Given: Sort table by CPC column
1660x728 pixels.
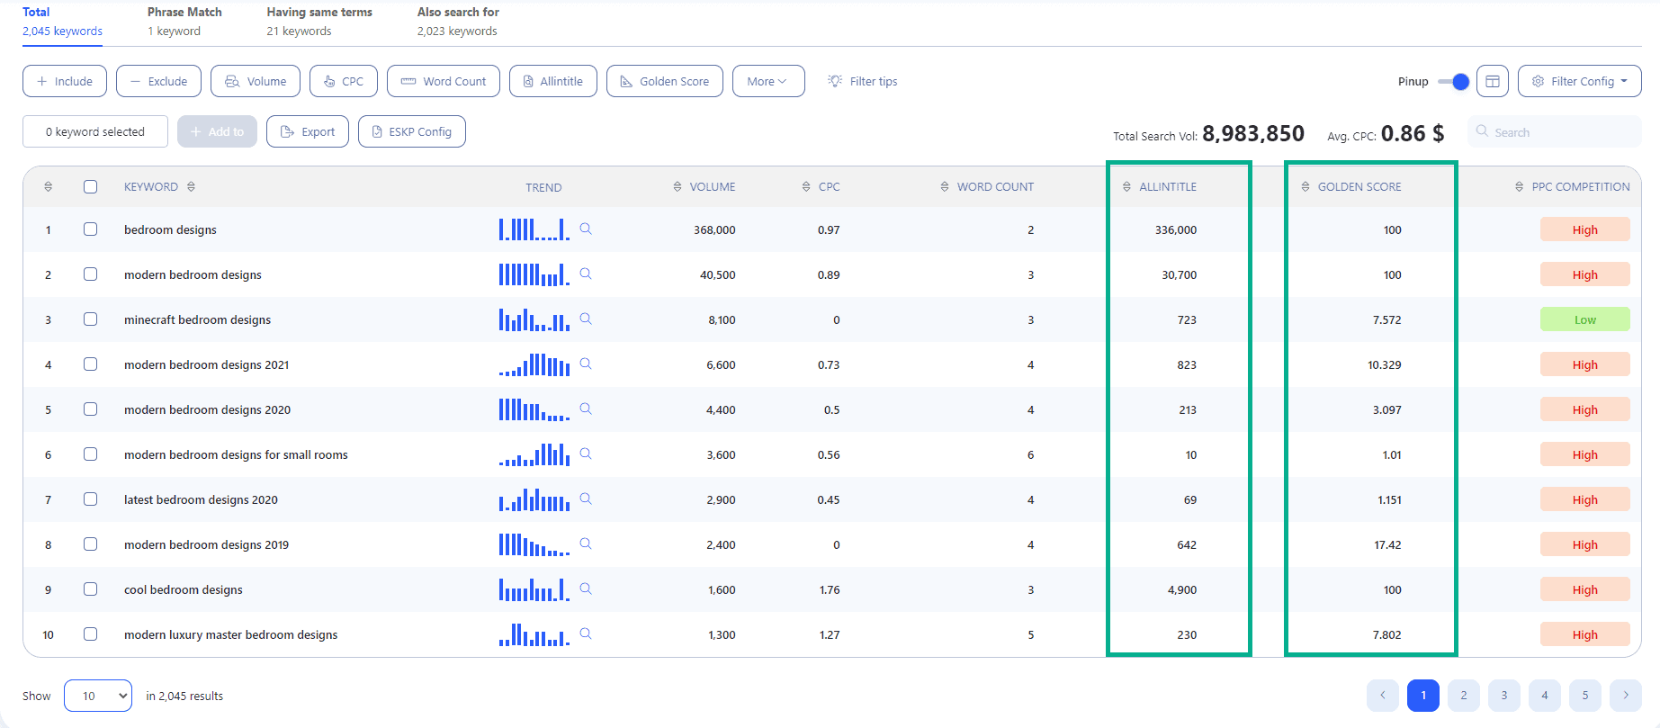Looking at the screenshot, I should [806, 186].
